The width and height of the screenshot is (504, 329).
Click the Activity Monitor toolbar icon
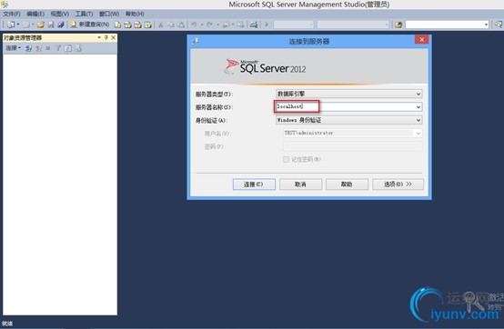[254, 25]
